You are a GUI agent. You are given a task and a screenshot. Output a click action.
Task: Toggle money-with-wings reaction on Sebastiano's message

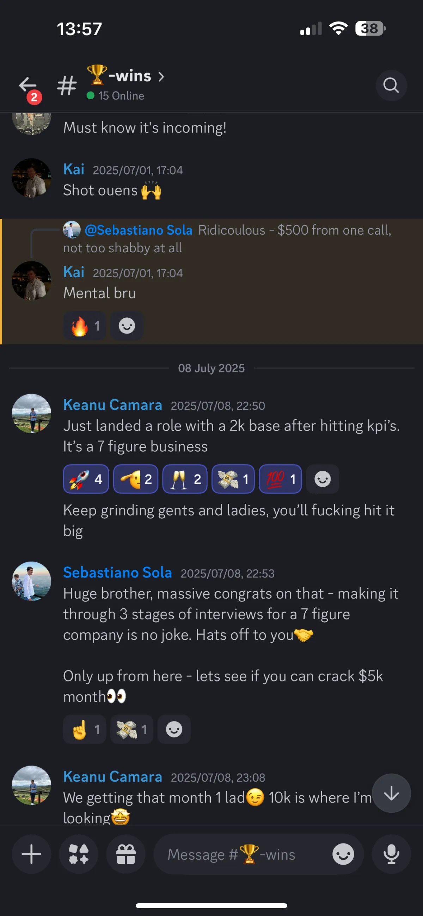point(131,730)
